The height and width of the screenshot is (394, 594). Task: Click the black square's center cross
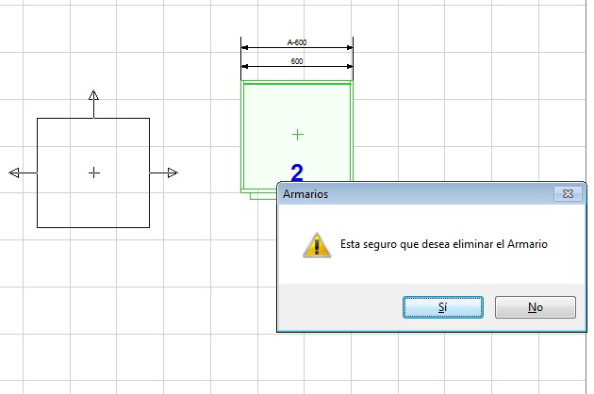click(94, 173)
